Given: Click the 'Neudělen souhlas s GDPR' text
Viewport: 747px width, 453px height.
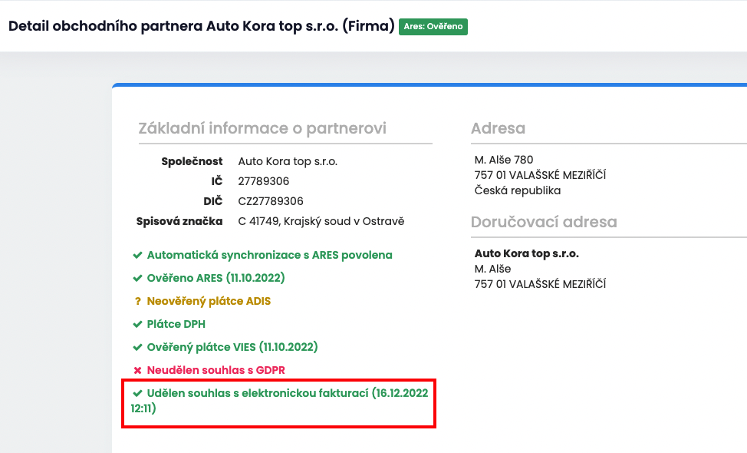Looking at the screenshot, I should point(216,370).
